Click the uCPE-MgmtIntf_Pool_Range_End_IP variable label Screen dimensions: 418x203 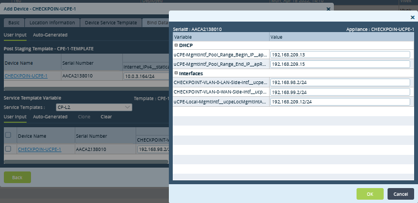pos(220,64)
